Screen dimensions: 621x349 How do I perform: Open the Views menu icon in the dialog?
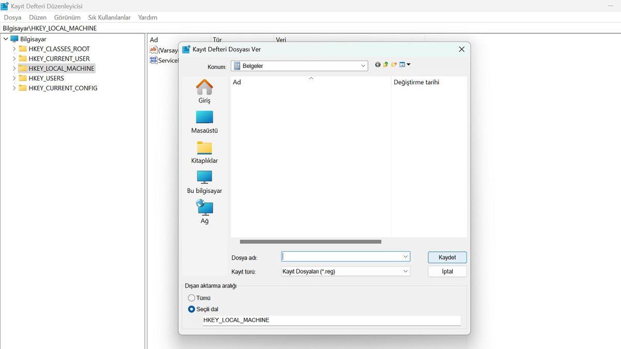point(403,64)
